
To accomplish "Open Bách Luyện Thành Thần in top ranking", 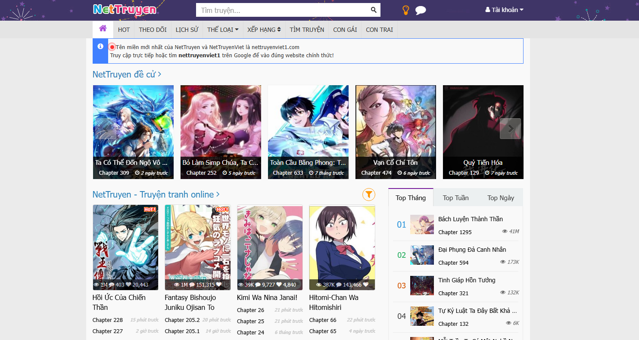I will pos(470,219).
